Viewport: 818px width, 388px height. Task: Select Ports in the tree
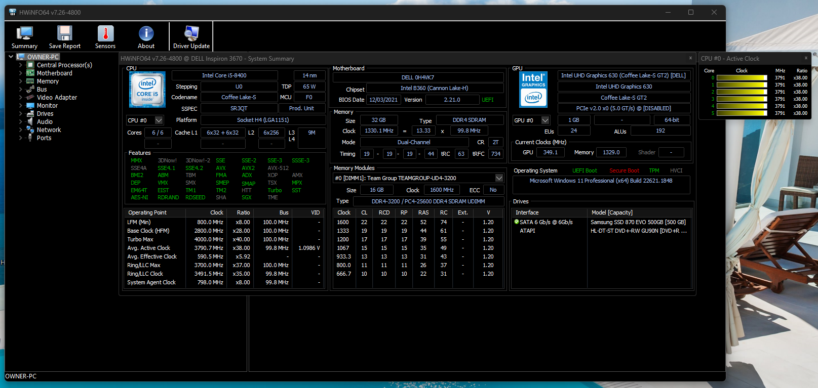click(x=44, y=138)
